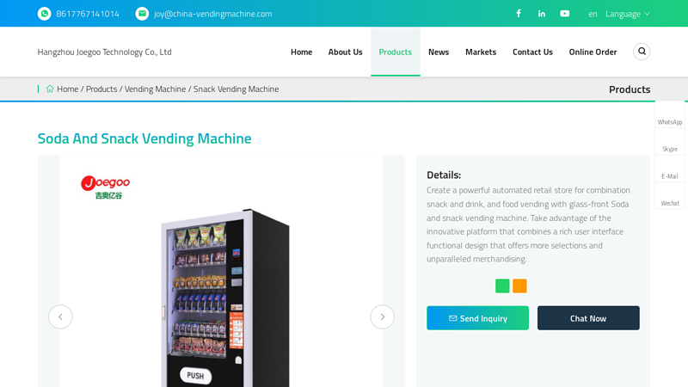This screenshot has height=387, width=688.
Task: Click the home icon in breadcrumb
Action: click(50, 89)
